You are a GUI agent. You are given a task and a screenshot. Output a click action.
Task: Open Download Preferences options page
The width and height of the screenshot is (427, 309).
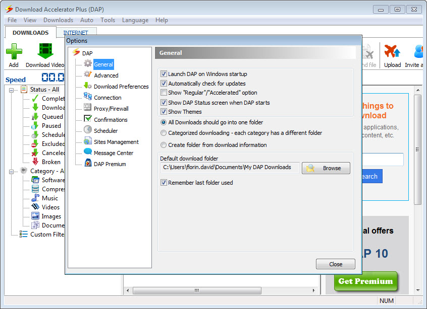tap(121, 87)
